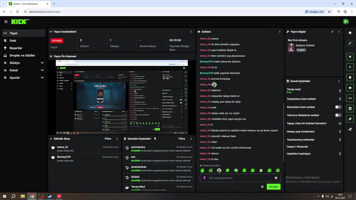Click Filtre in Denetim Eylemleri panel

click(x=182, y=139)
